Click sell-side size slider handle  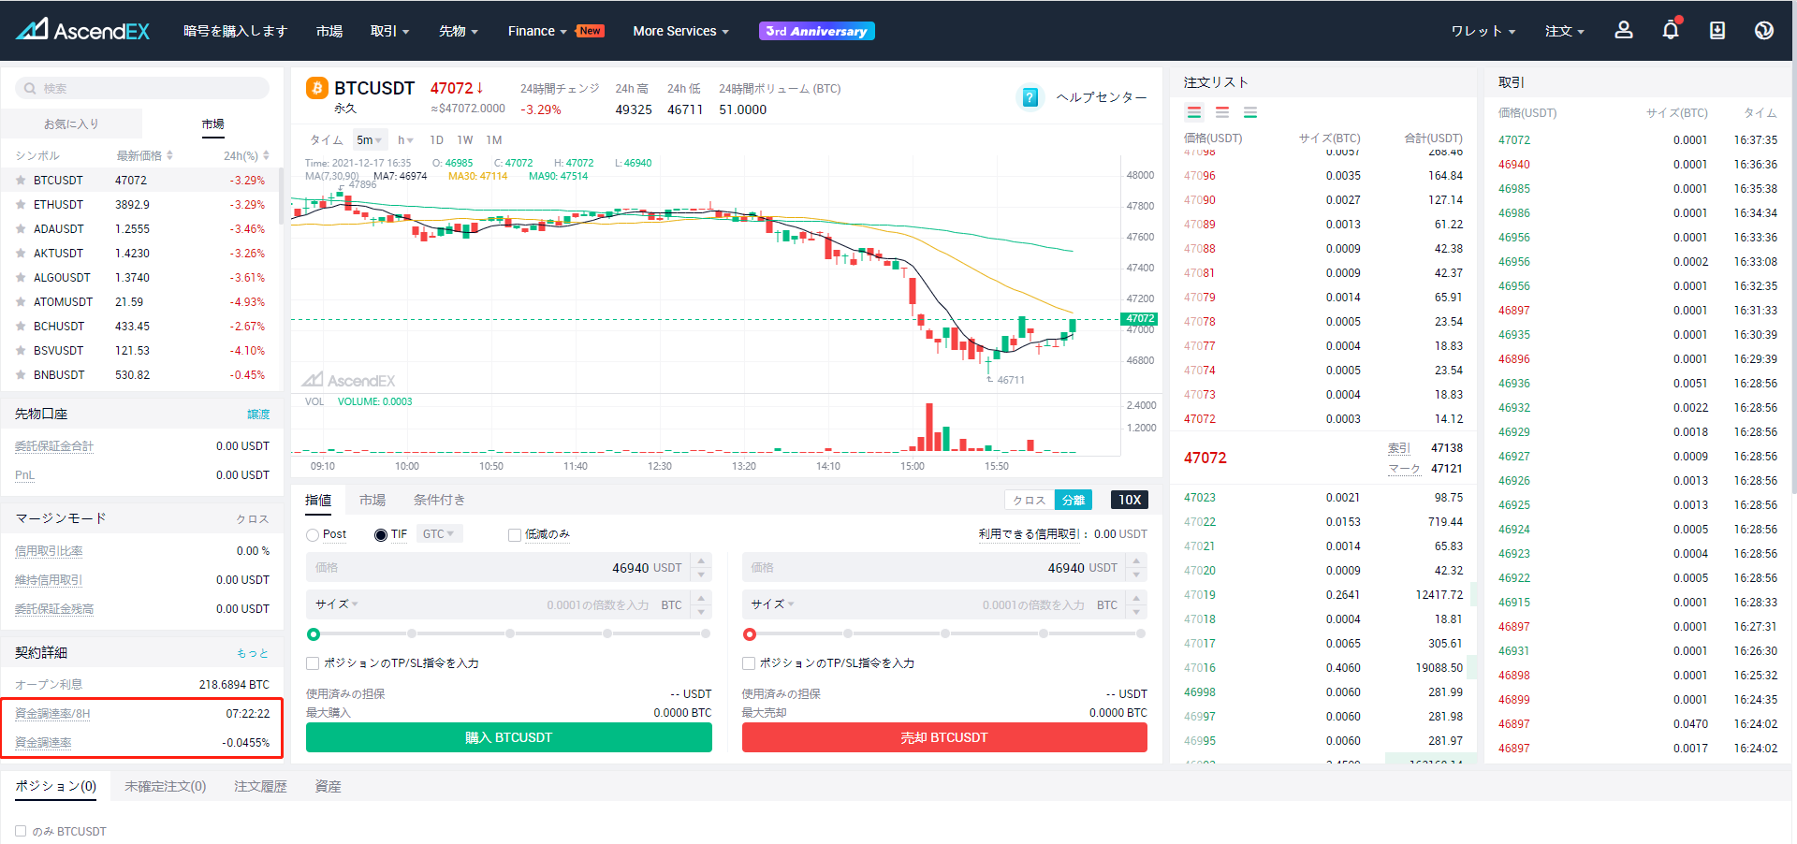coord(749,634)
